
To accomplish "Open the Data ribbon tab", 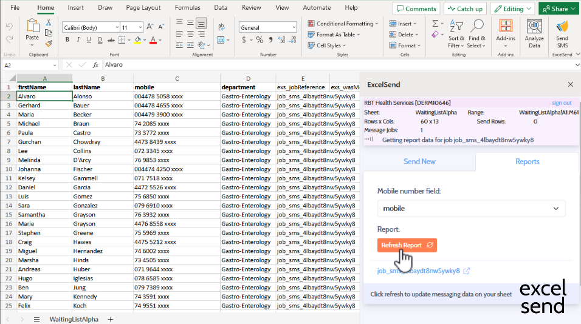I will tap(221, 7).
